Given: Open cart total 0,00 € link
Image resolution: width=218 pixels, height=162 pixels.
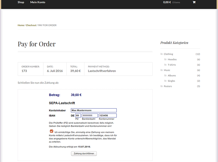Looking at the screenshot, I should pyautogui.click(x=167, y=2).
